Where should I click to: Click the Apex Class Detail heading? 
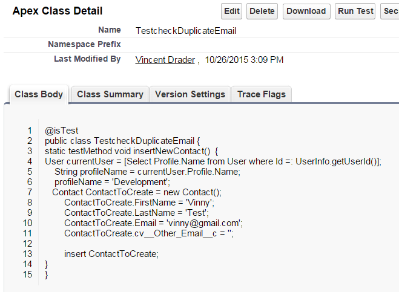[58, 11]
